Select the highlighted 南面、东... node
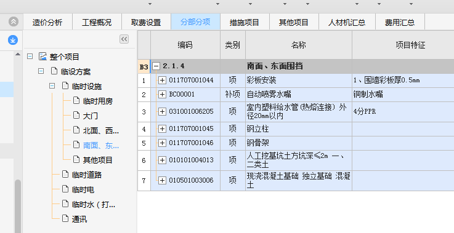454x233 pixels. pos(101,145)
